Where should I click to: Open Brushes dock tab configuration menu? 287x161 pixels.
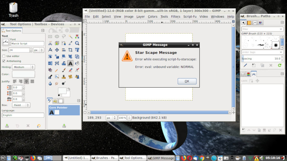282,23
